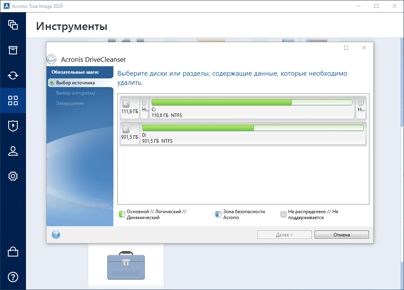
Task: Click the Отмена button
Action: [341, 235]
